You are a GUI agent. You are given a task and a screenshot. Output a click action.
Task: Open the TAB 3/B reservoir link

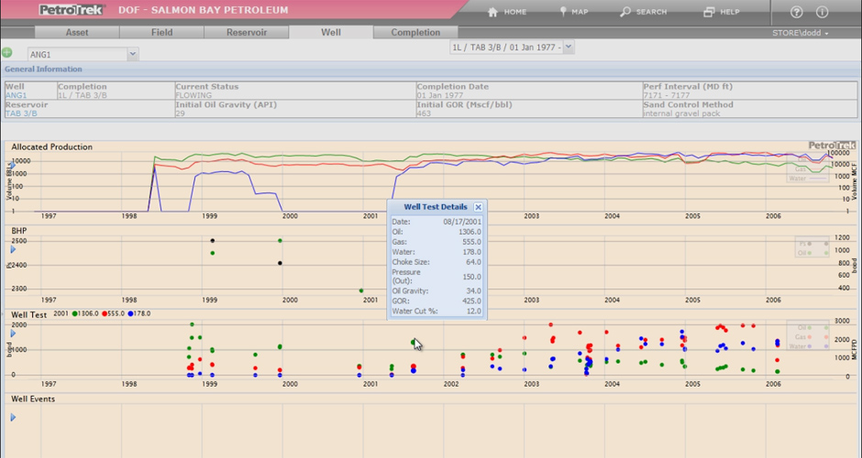pyautogui.click(x=21, y=114)
